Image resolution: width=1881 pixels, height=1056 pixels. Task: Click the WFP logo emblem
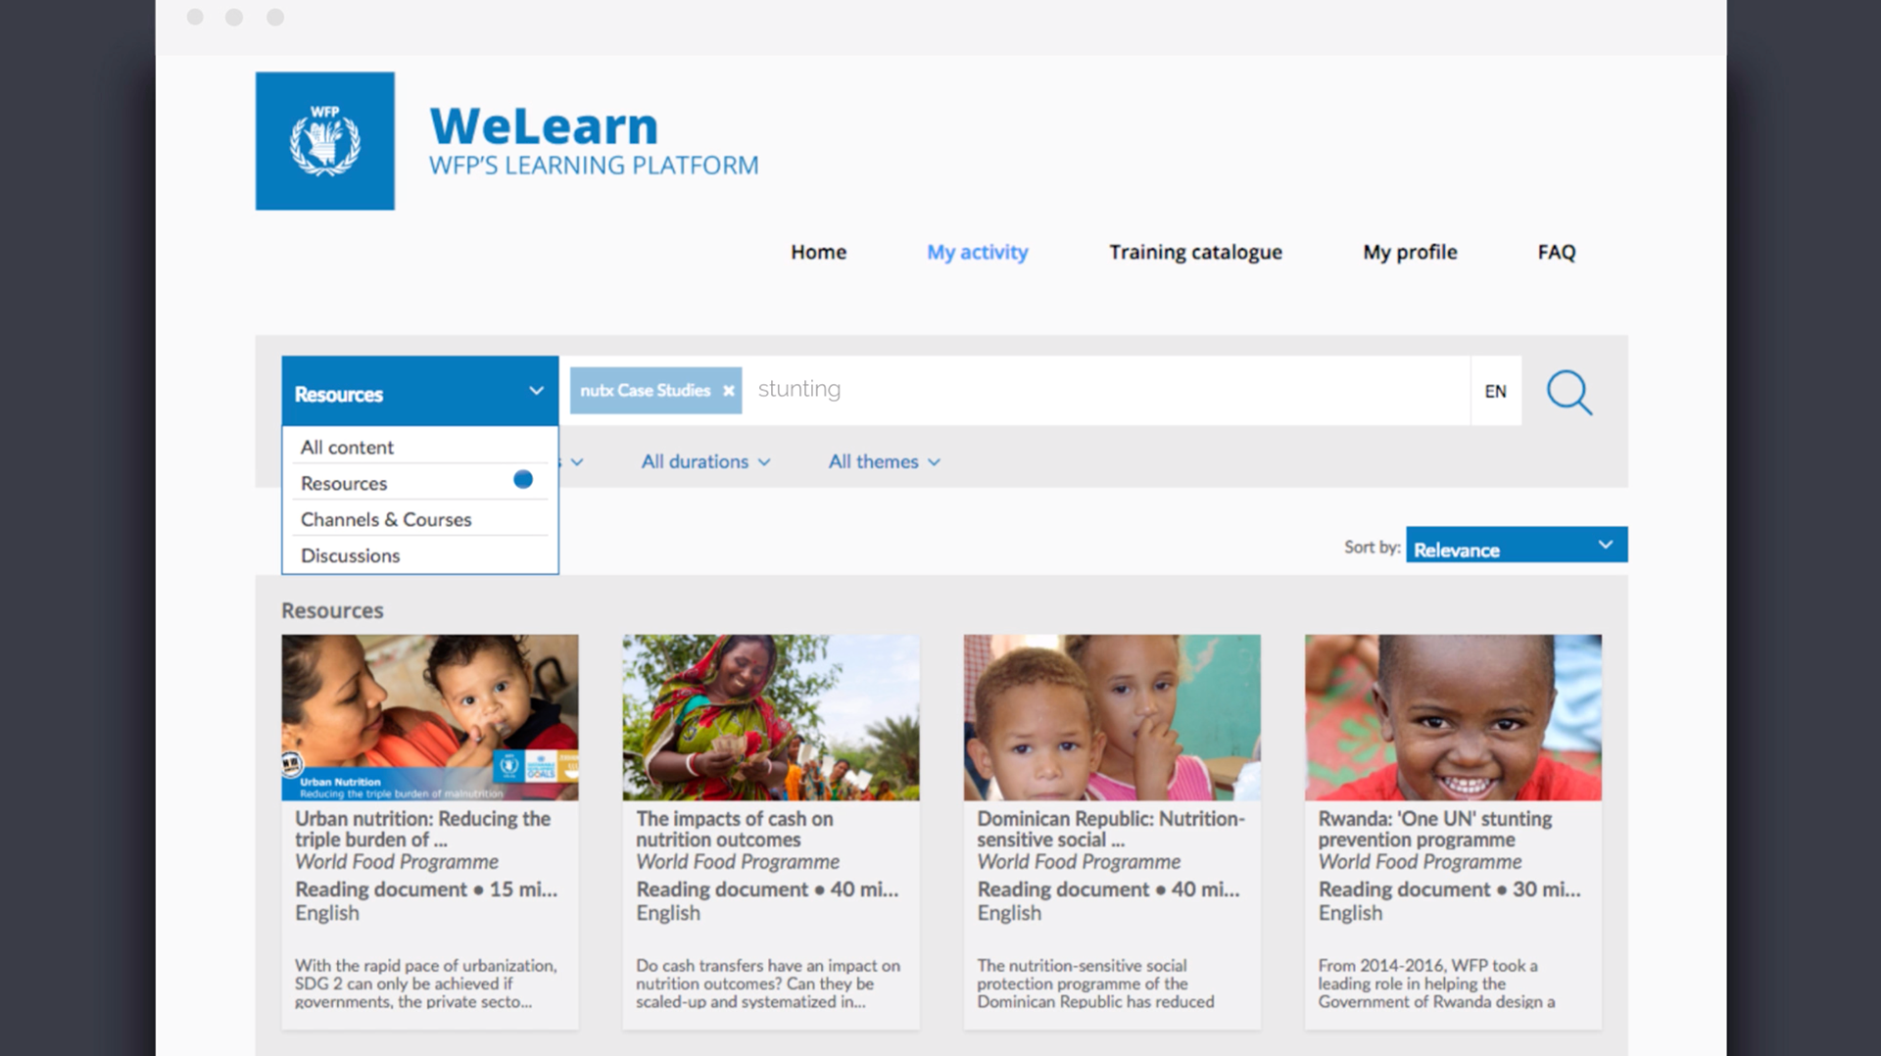click(325, 141)
